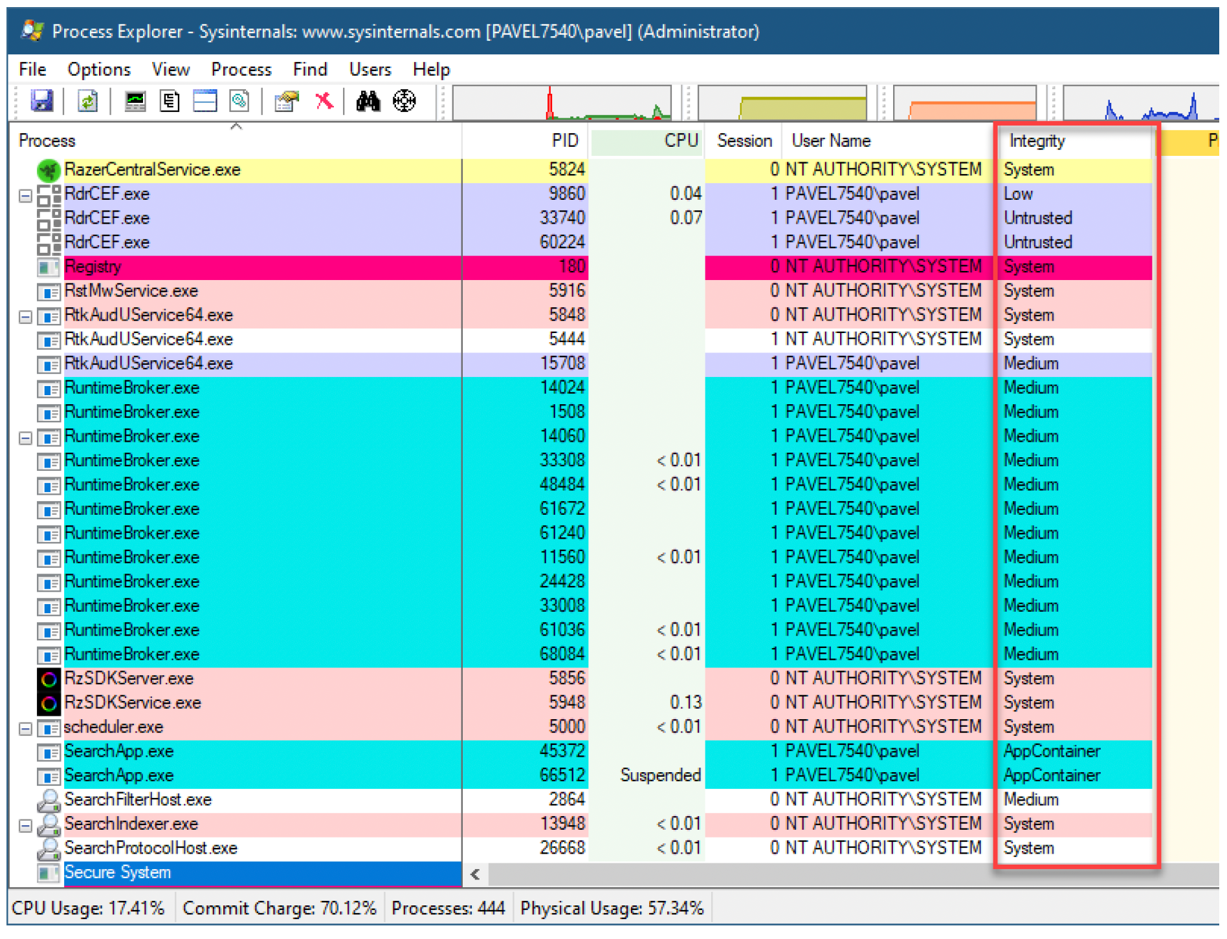Click the Razer icon beside RazerCentralService.exe

pyautogui.click(x=49, y=171)
